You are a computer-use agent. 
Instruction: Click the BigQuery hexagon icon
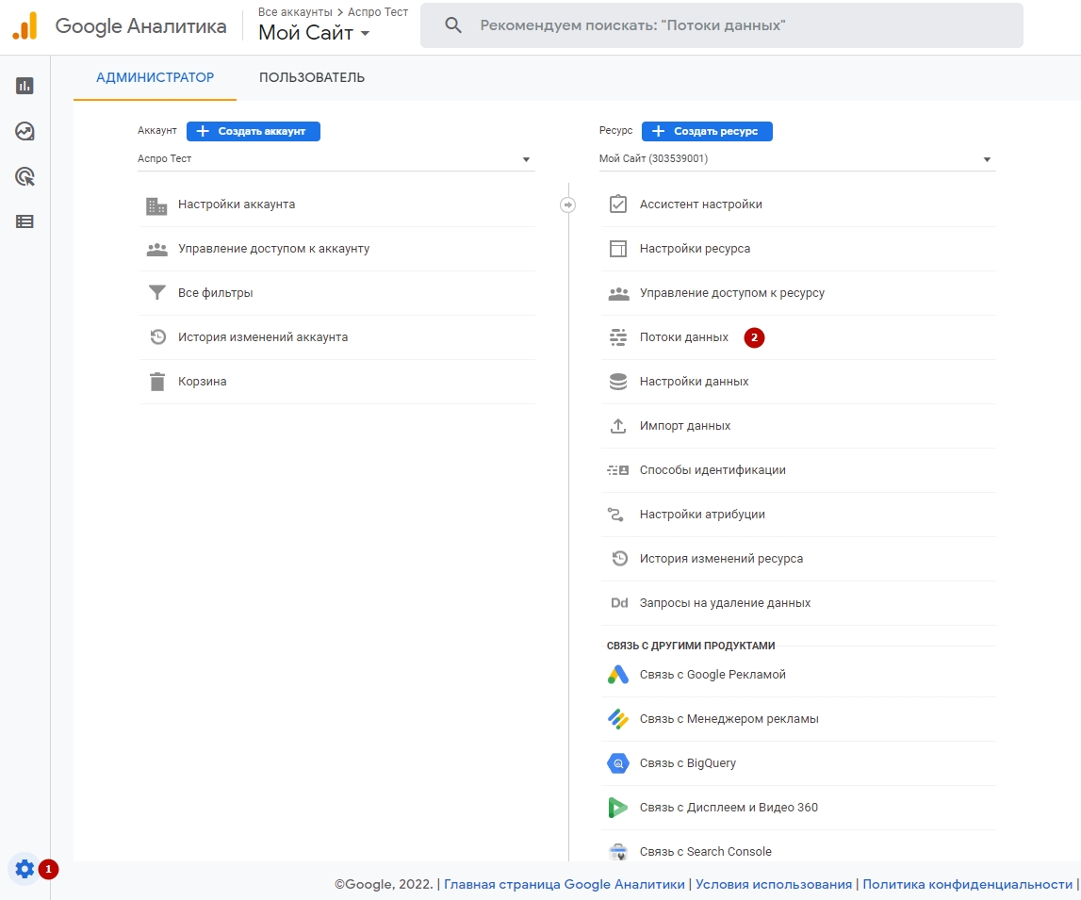[x=618, y=762]
